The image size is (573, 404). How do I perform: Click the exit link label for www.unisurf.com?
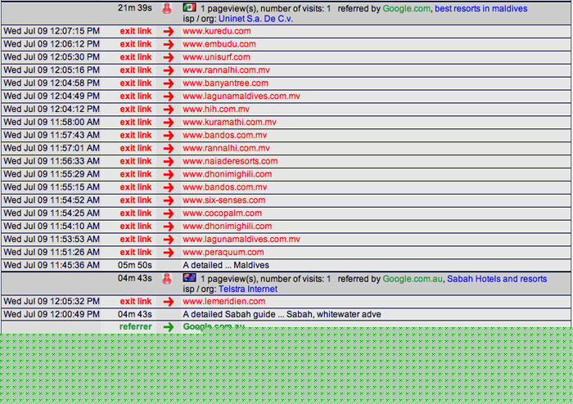click(x=136, y=57)
